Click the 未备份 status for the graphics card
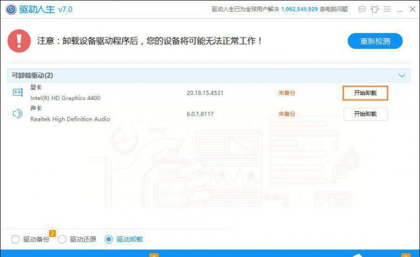The image size is (420, 257). point(287,93)
